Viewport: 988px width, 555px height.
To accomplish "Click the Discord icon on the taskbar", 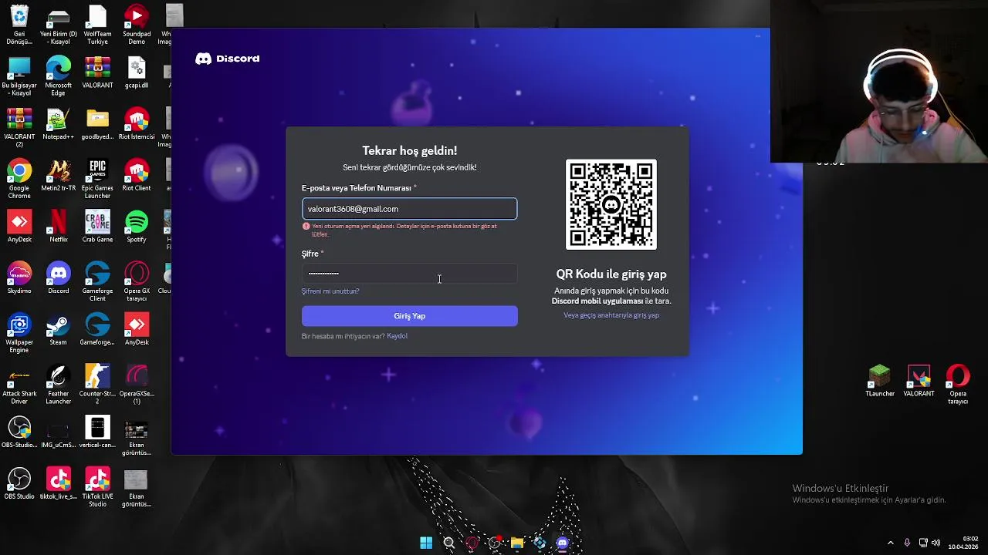I will click(563, 543).
